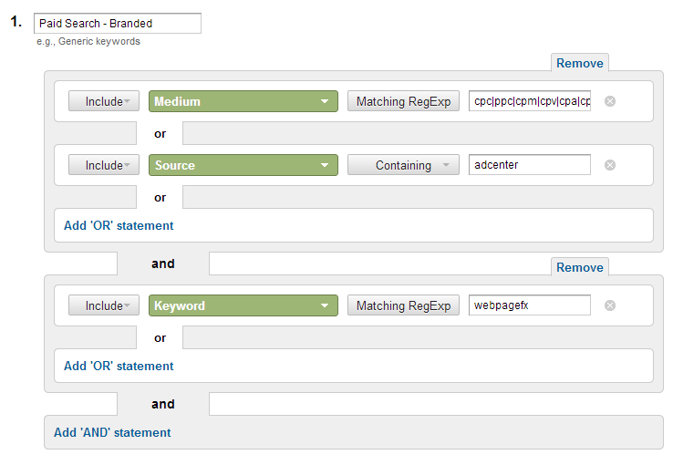Click the cpc|ppc|cpm regex value field
The image size is (673, 455).
tap(530, 101)
